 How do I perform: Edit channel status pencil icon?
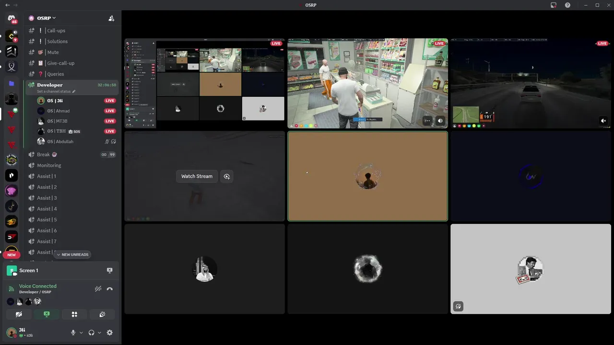74,92
